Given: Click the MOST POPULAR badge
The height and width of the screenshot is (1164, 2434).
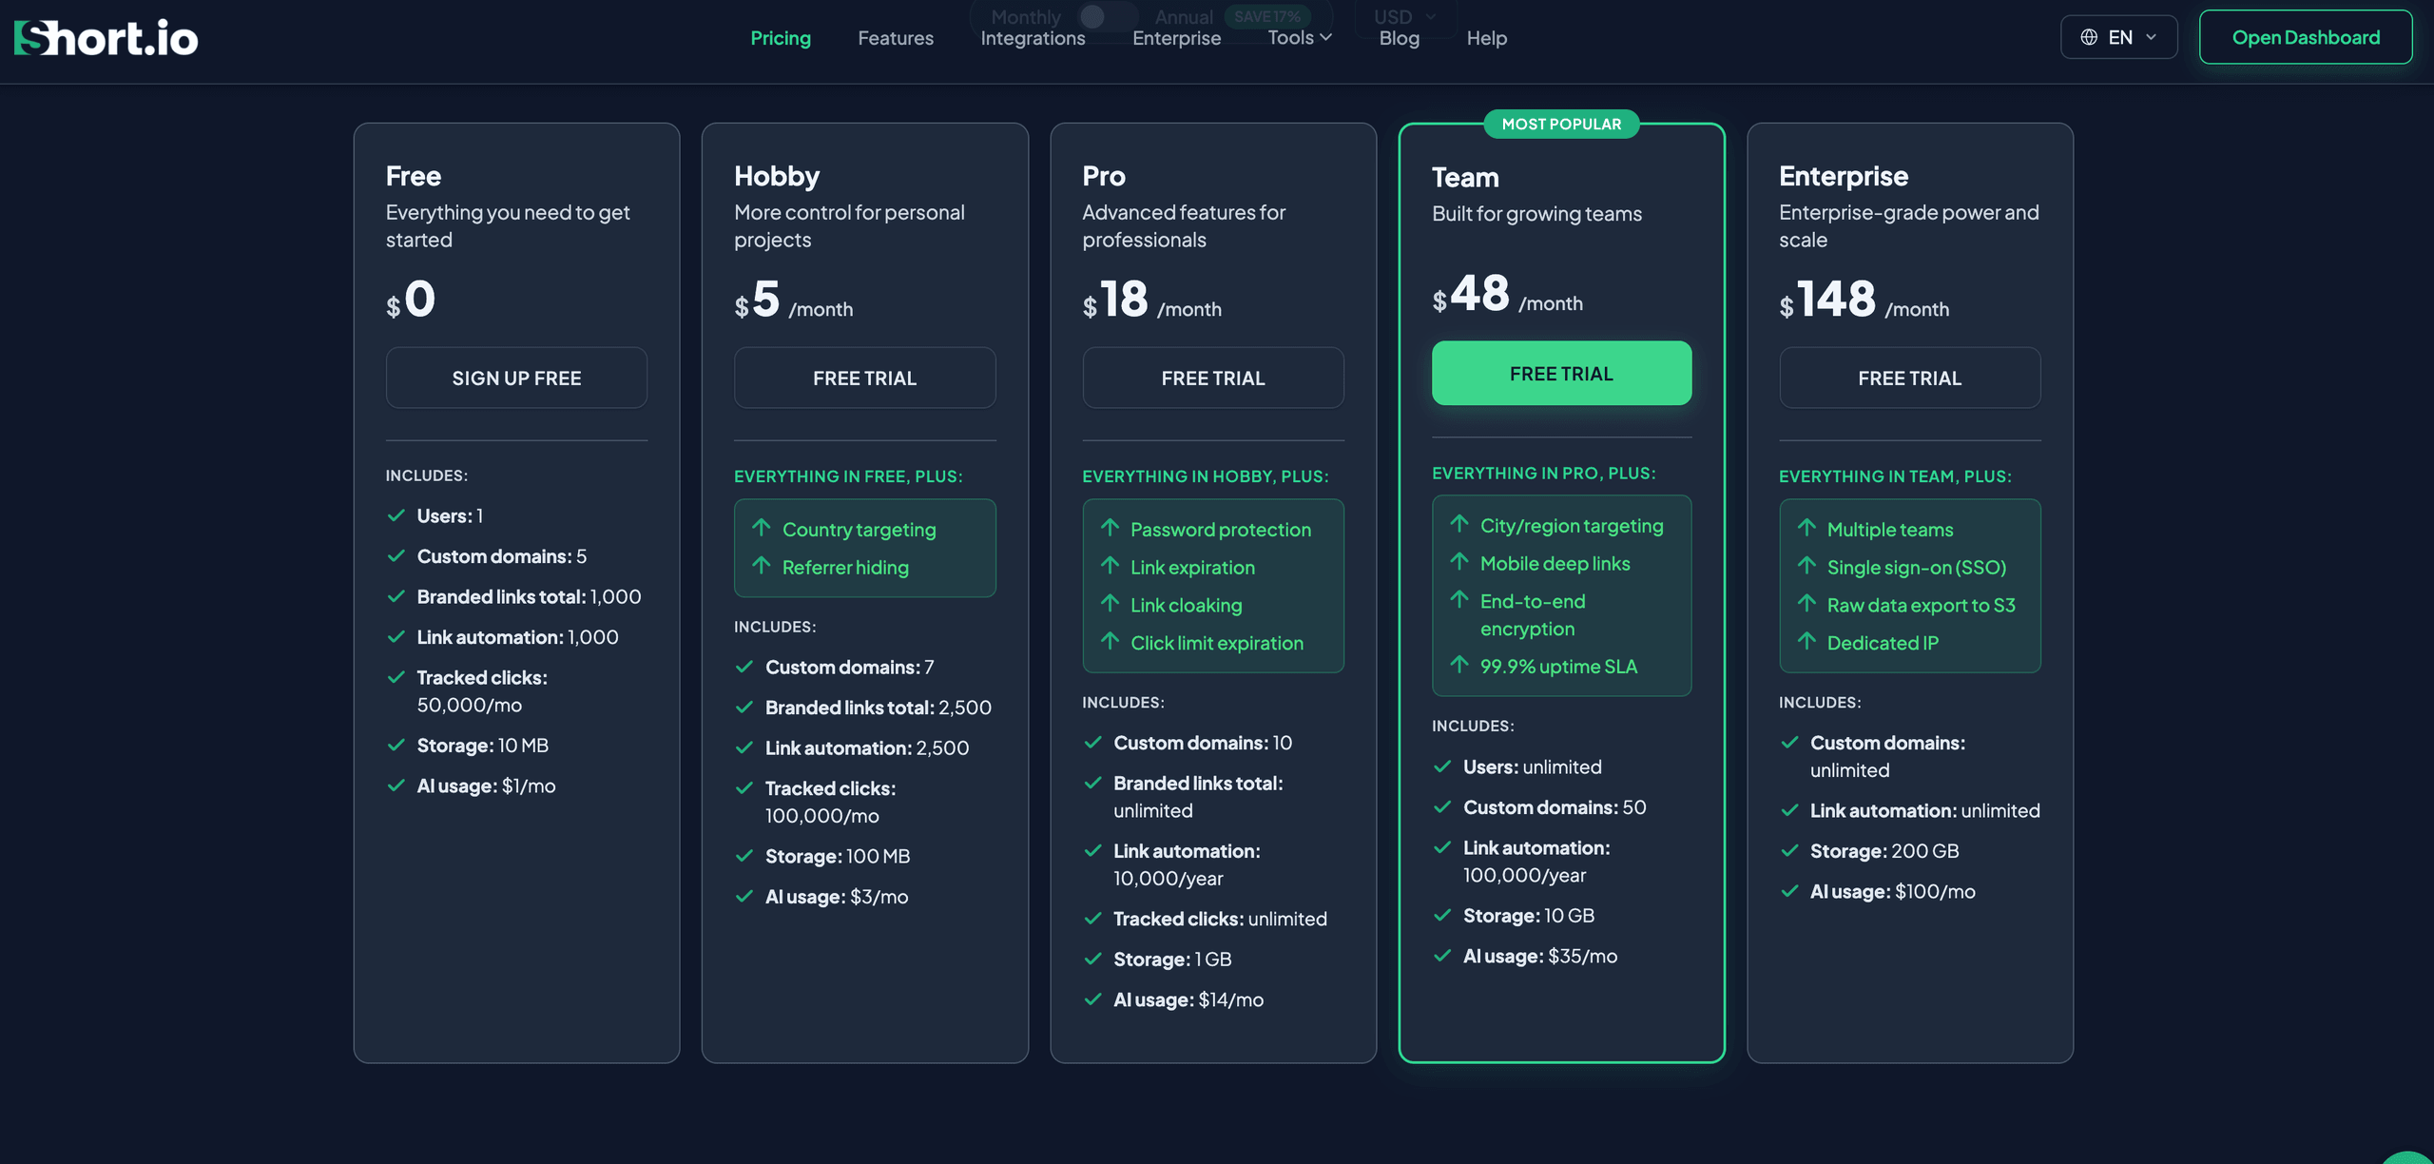Looking at the screenshot, I should click(1561, 124).
